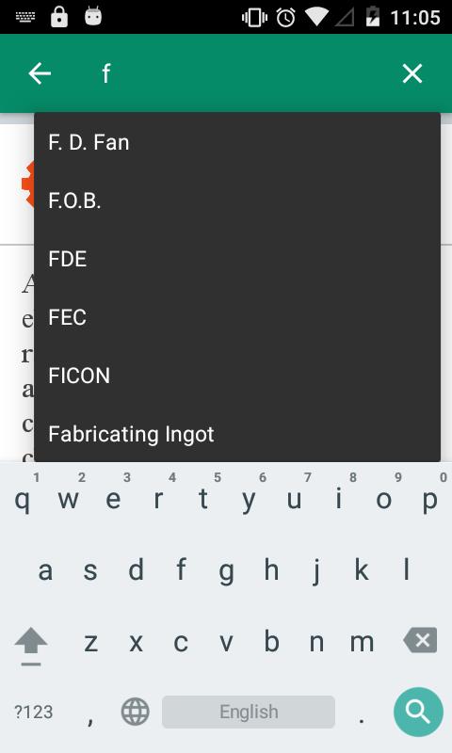Tap the back arrow in search bar
452x753 pixels.
[40, 73]
